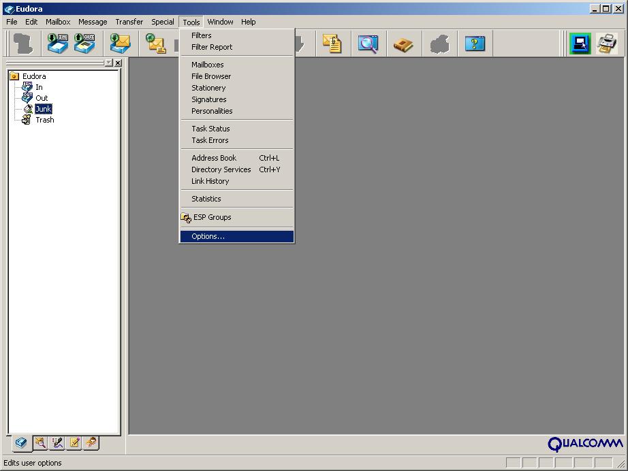Select the Trash mailbox in tree
The height and width of the screenshot is (471, 628).
tap(44, 120)
